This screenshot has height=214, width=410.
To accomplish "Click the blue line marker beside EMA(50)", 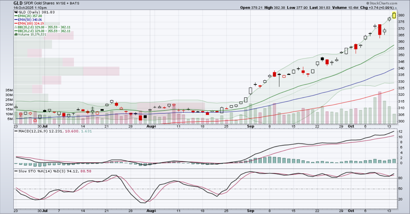I will tap(15, 20).
